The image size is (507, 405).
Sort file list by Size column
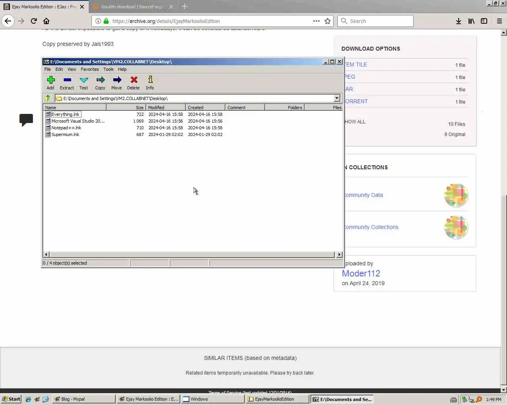[126, 108]
